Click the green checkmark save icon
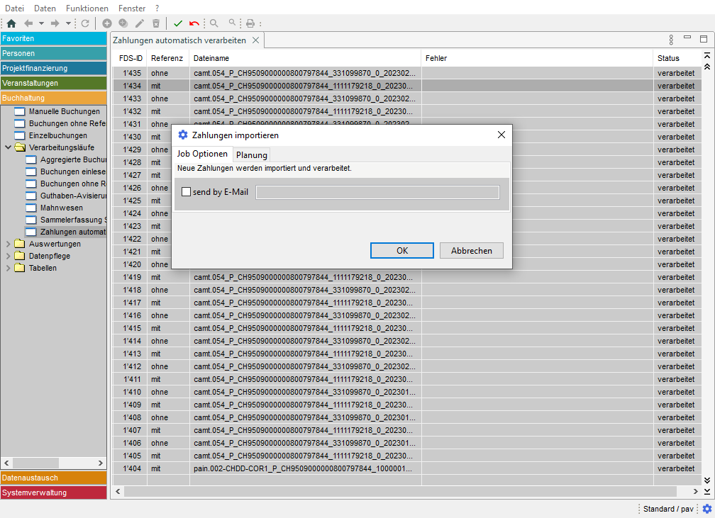This screenshot has height=518, width=715. click(x=178, y=23)
